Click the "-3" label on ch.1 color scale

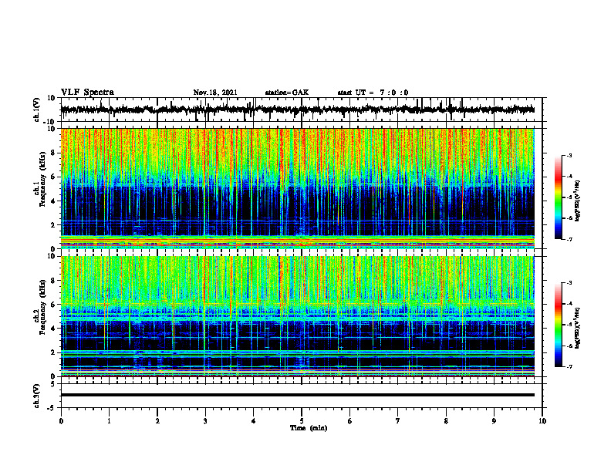pyautogui.click(x=569, y=155)
